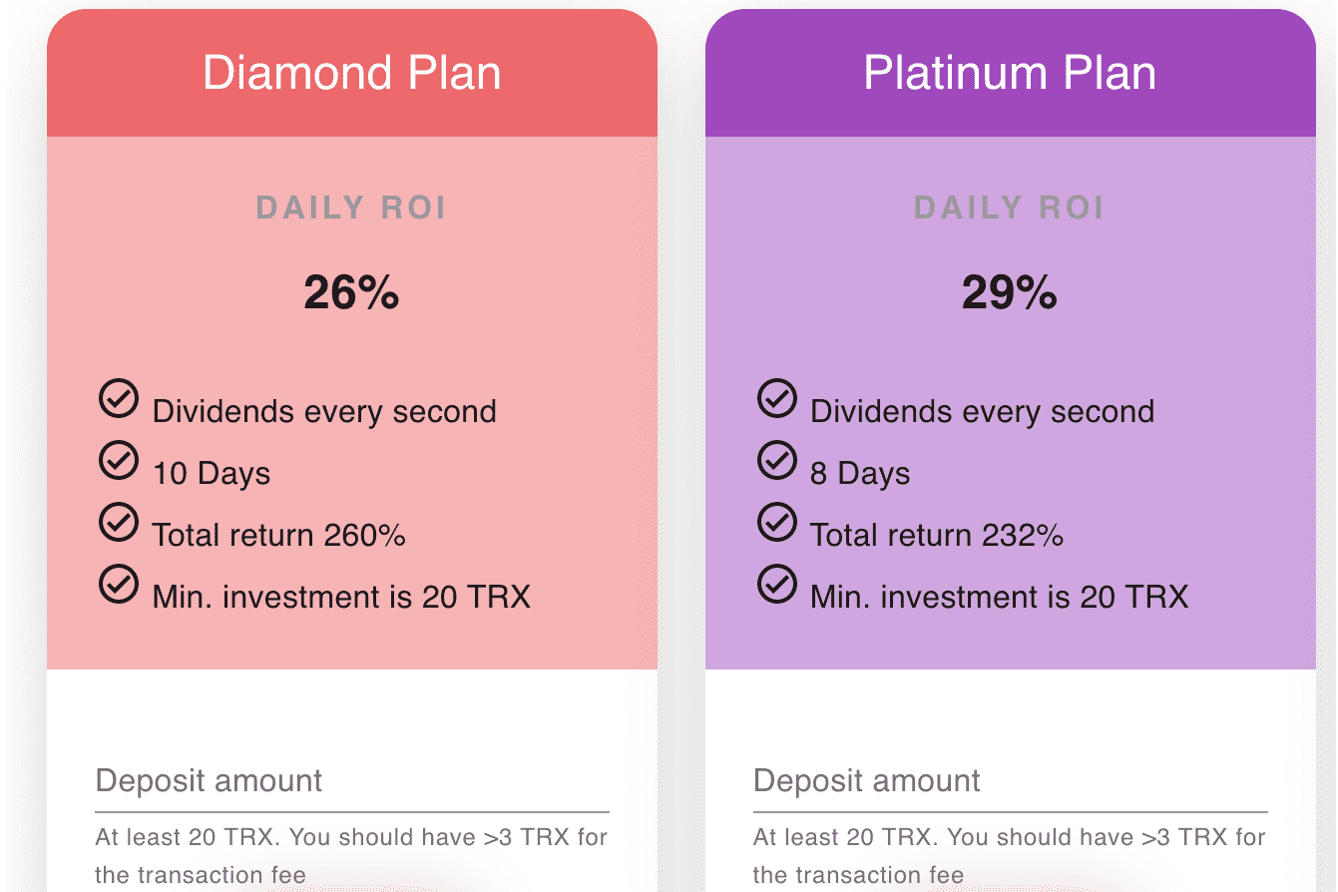Click 'Total return 260%' text
This screenshot has width=1338, height=892.
tap(278, 536)
